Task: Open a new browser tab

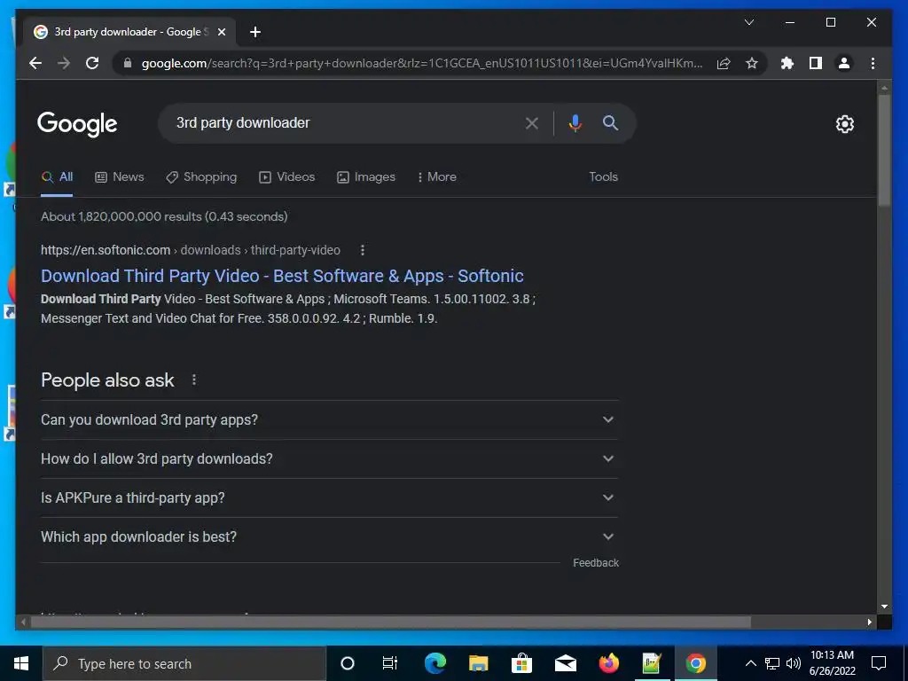Action: [x=255, y=32]
